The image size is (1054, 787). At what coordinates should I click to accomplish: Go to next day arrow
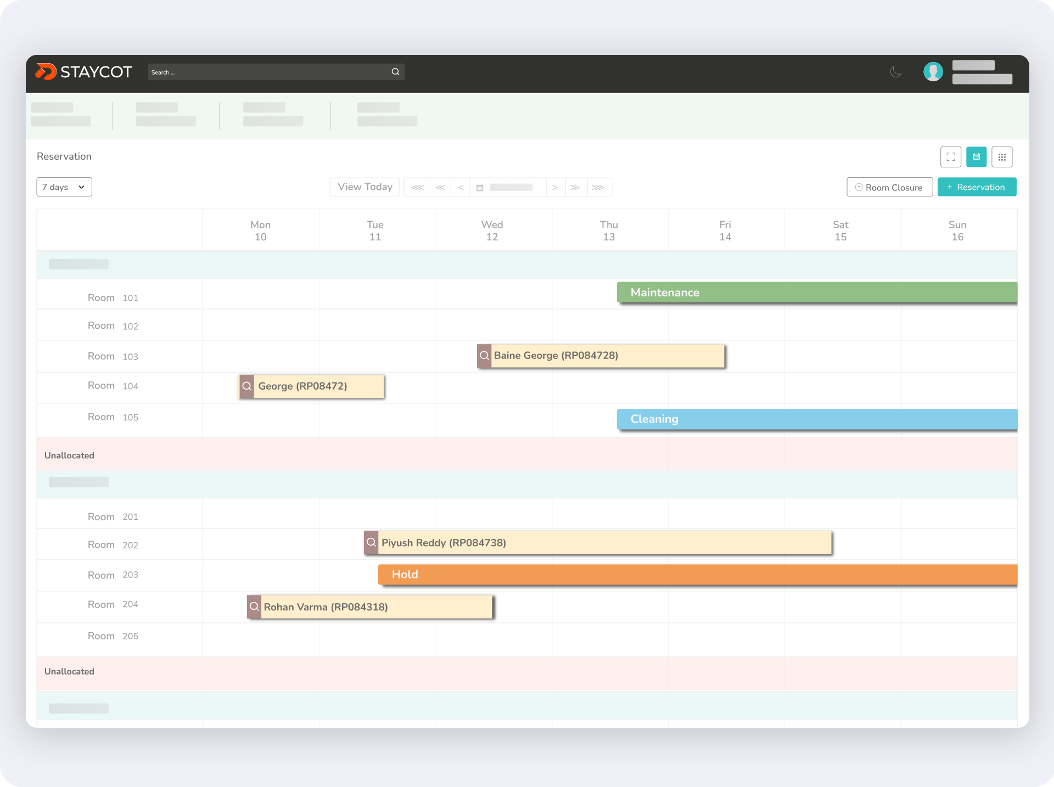click(x=555, y=188)
